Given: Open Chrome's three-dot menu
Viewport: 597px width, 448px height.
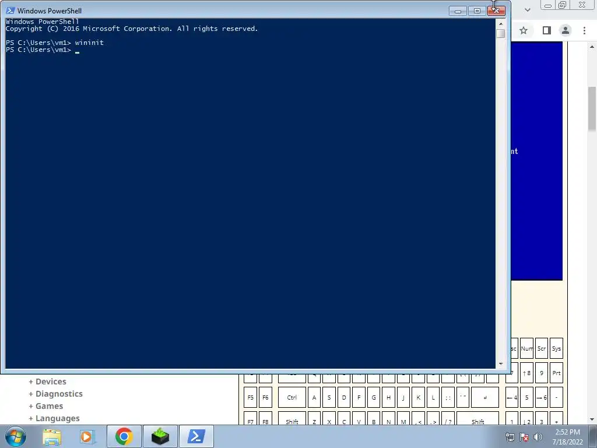Looking at the screenshot, I should (584, 30).
